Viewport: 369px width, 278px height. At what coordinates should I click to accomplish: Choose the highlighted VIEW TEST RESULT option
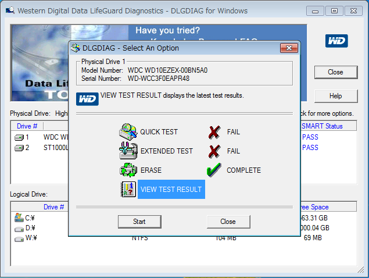click(x=171, y=190)
